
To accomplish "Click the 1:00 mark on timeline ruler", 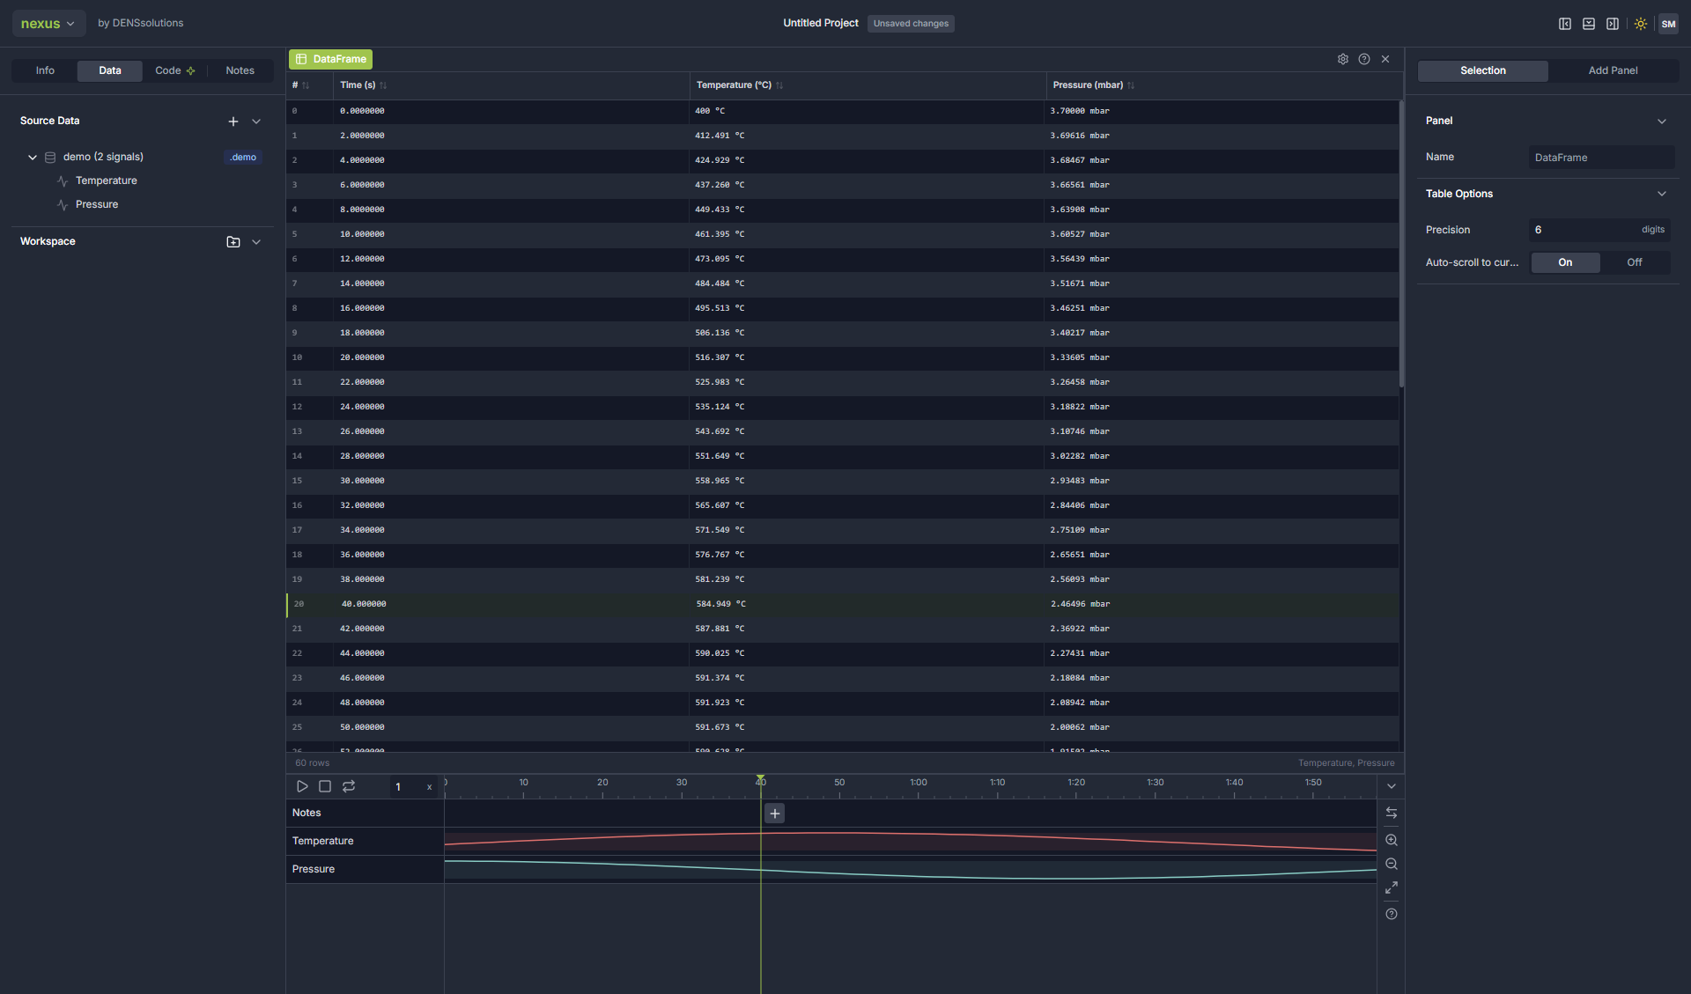I will (x=918, y=783).
